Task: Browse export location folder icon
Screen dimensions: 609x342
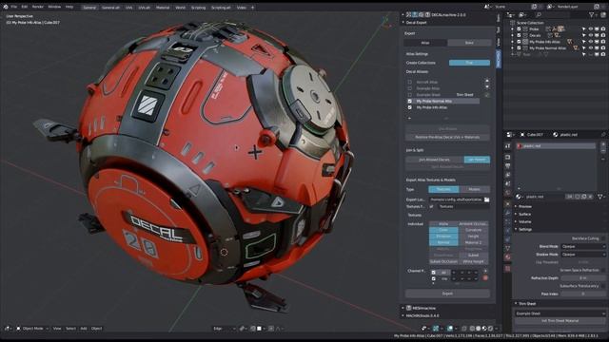Action: coord(486,199)
